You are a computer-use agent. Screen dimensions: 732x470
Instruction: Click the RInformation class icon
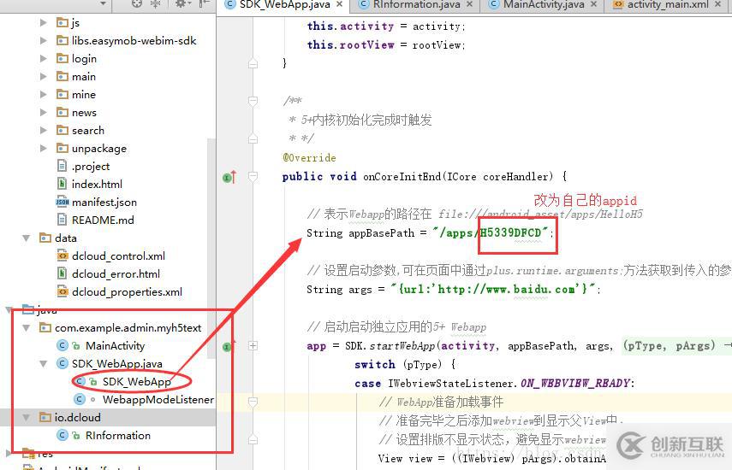pyautogui.click(x=62, y=436)
